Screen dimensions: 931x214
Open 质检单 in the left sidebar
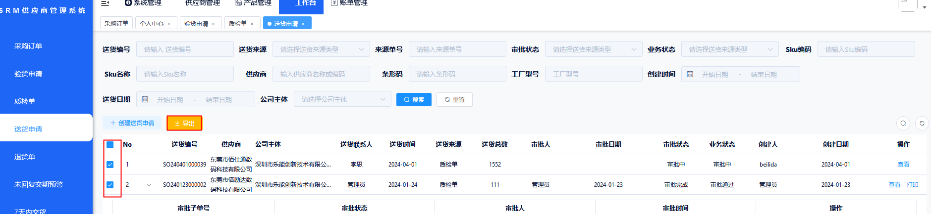pos(25,101)
